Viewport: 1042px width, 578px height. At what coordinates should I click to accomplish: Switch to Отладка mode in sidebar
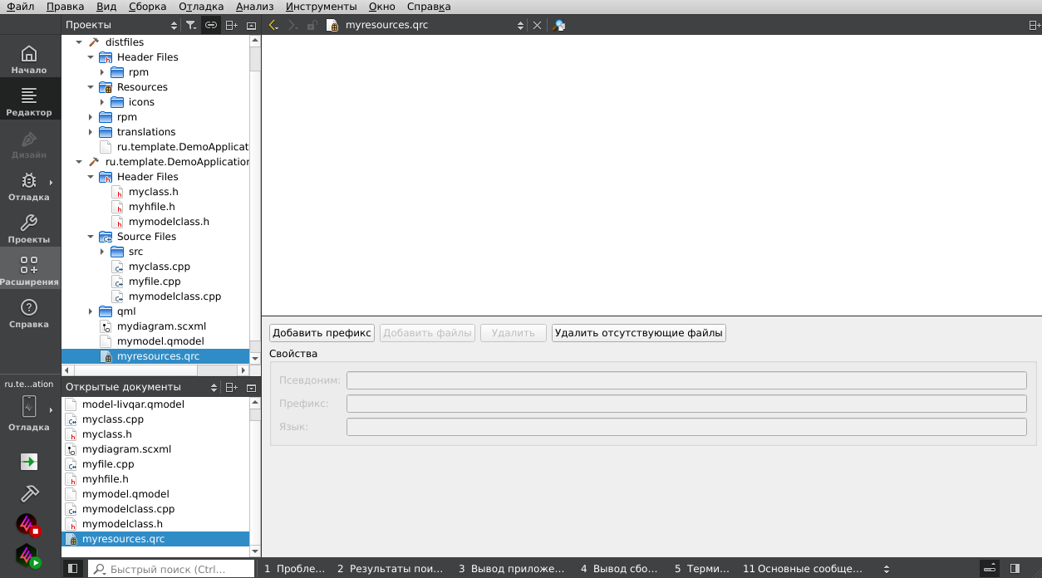29,186
